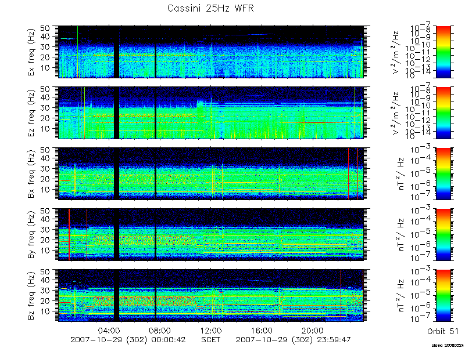Screen dimensions: 465x348
Task: Select the Ez spectrogram panel
Action: (x=211, y=113)
